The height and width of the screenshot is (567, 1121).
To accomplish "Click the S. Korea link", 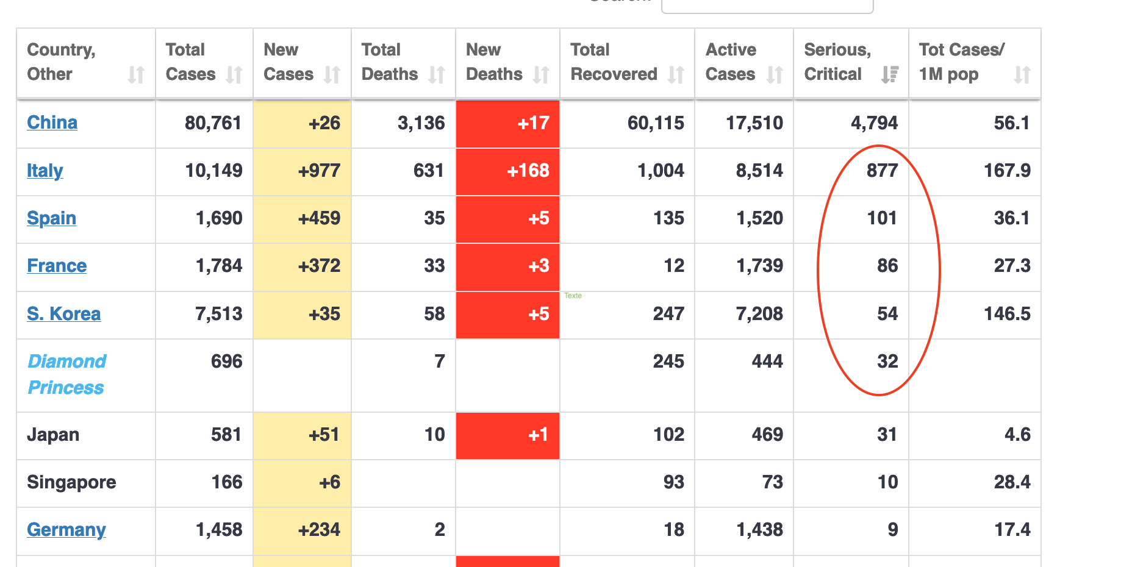I will [x=64, y=314].
